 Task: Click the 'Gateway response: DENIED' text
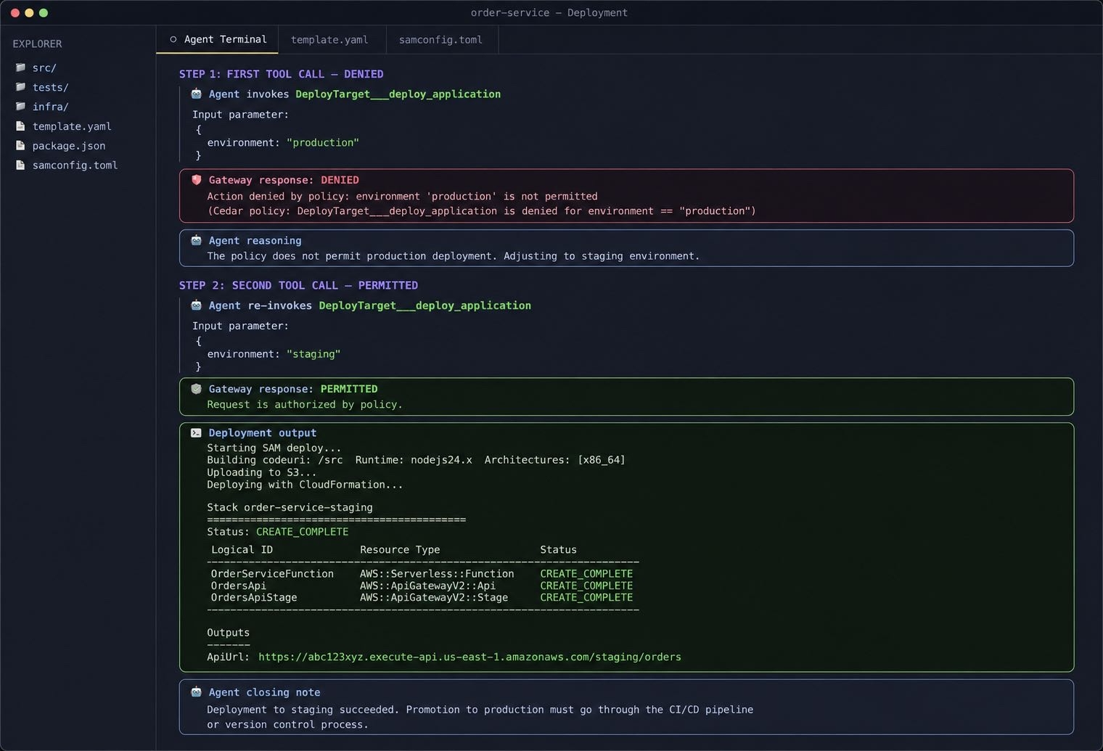coord(284,180)
